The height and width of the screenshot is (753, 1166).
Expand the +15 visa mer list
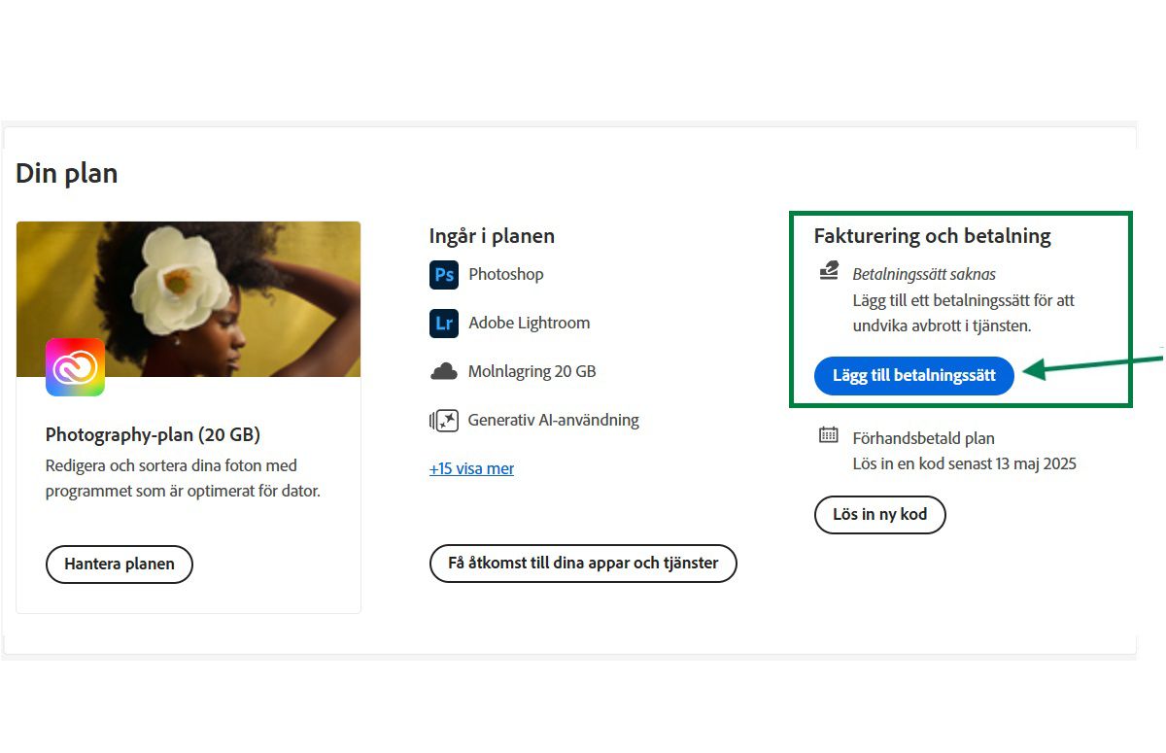pyautogui.click(x=471, y=468)
